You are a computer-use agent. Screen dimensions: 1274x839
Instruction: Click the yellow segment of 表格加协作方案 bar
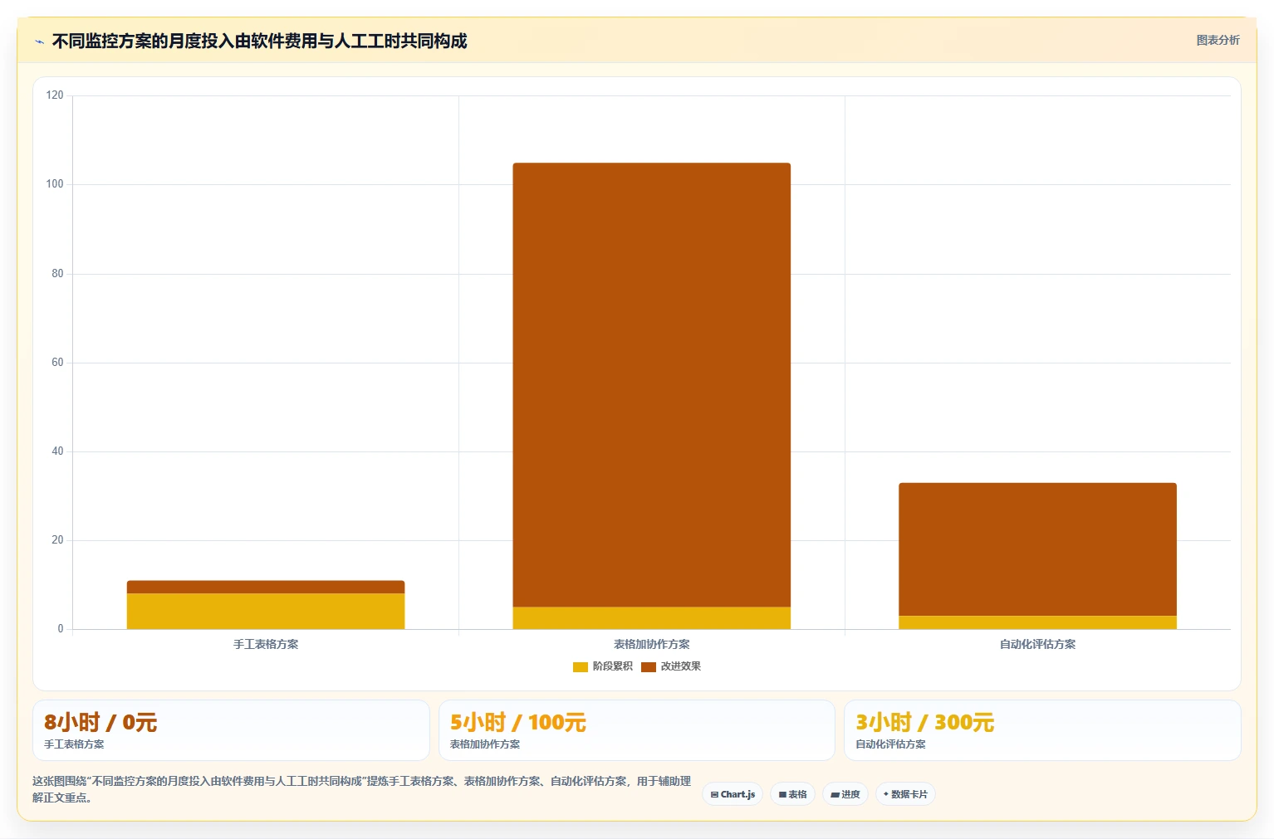click(652, 618)
